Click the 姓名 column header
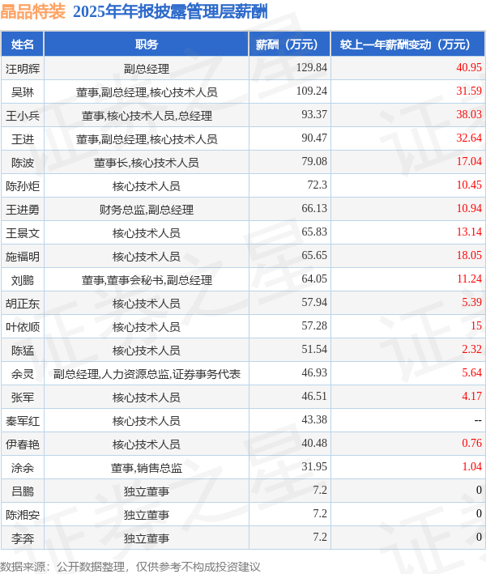The width and height of the screenshot is (486, 574). [23, 45]
